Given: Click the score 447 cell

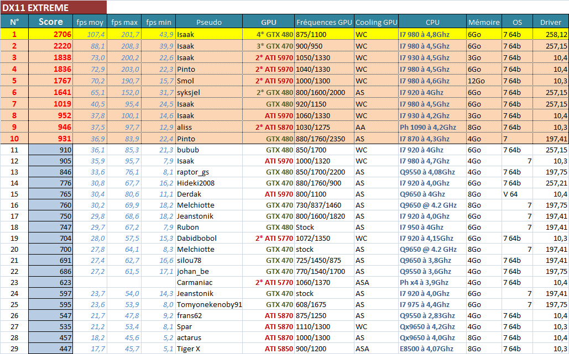Looking at the screenshot, I should pyautogui.click(x=50, y=348).
